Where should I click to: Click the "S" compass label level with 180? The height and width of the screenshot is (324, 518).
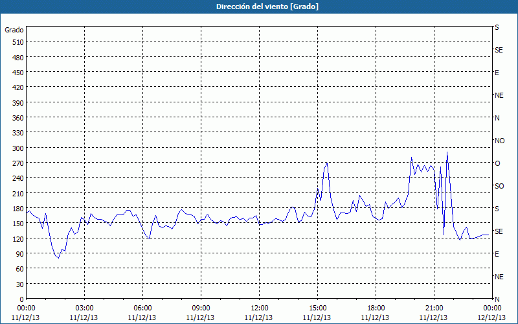pyautogui.click(x=497, y=209)
